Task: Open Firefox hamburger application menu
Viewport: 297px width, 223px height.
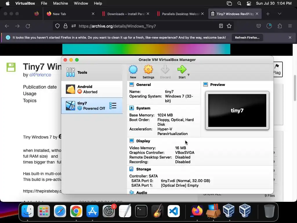Action: click(290, 26)
